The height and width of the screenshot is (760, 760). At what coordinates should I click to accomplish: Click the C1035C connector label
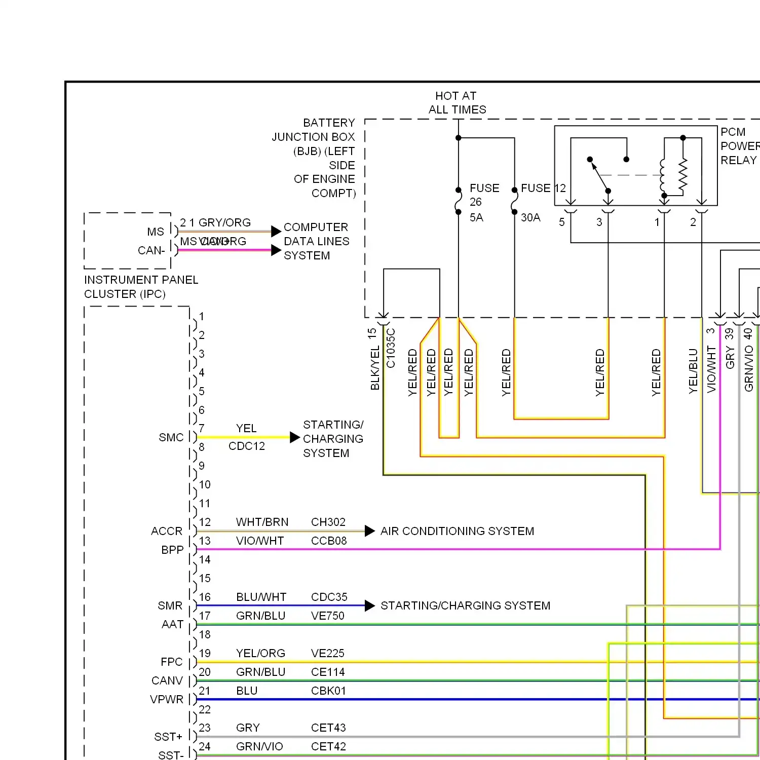(391, 348)
